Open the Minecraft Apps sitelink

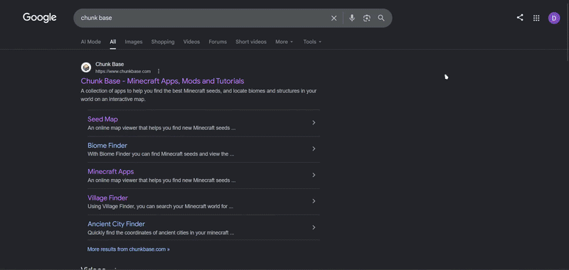point(111,171)
